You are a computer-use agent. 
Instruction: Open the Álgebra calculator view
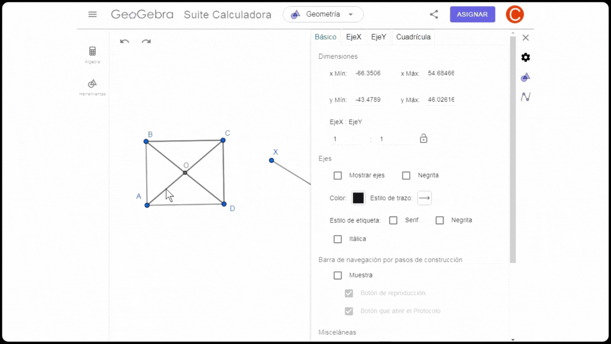pos(93,54)
